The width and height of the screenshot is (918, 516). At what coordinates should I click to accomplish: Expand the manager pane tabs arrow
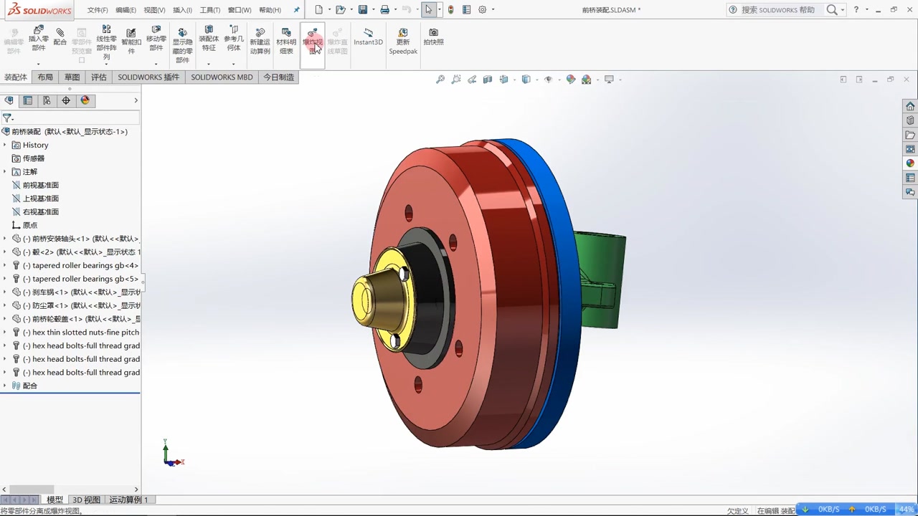coord(136,100)
